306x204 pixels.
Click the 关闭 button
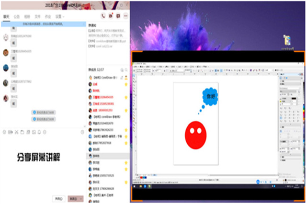(58, 198)
